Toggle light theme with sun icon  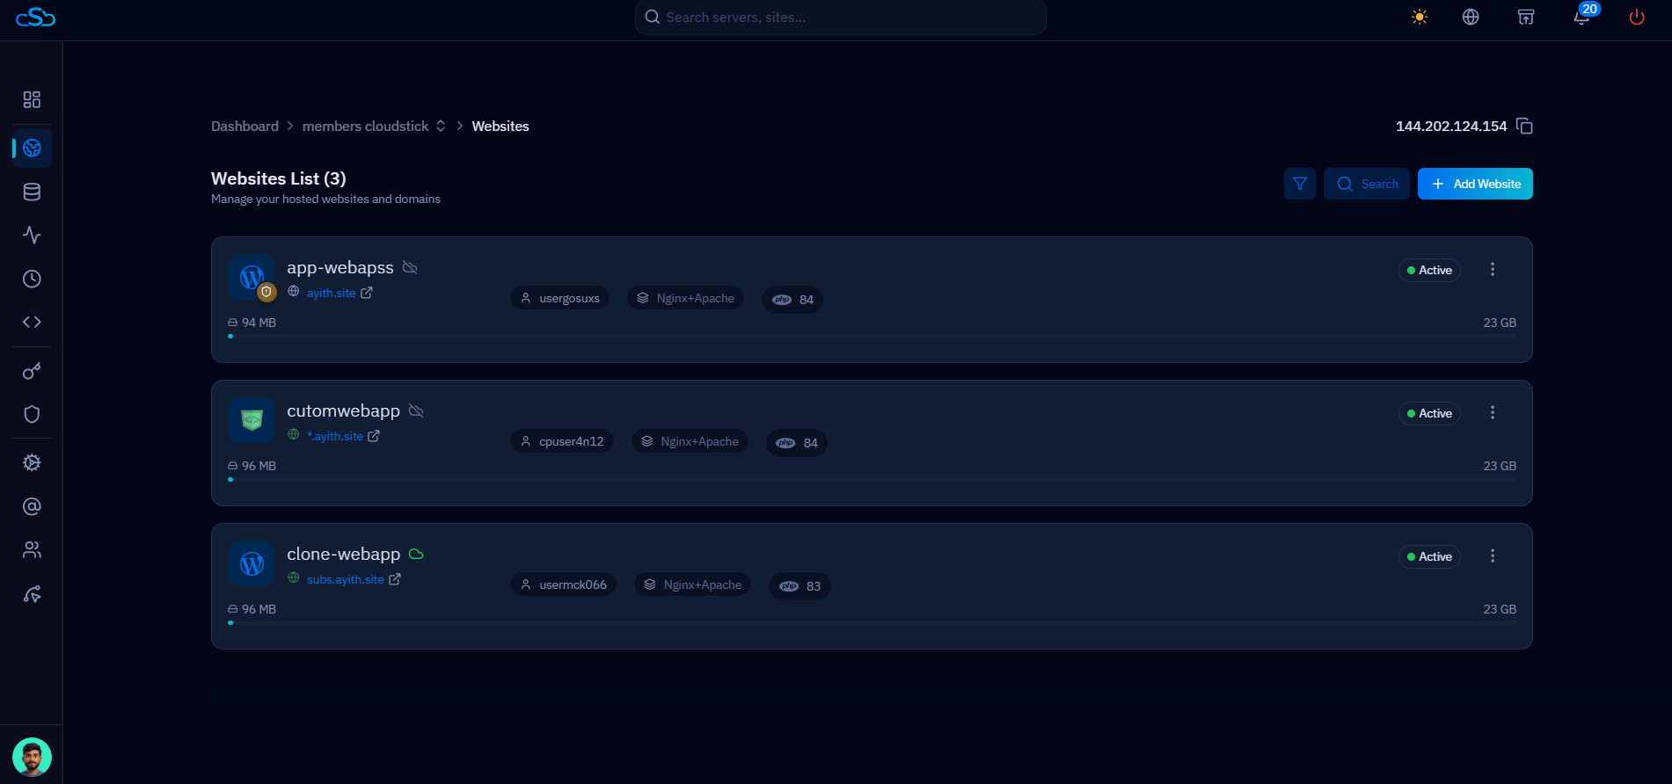click(1420, 17)
